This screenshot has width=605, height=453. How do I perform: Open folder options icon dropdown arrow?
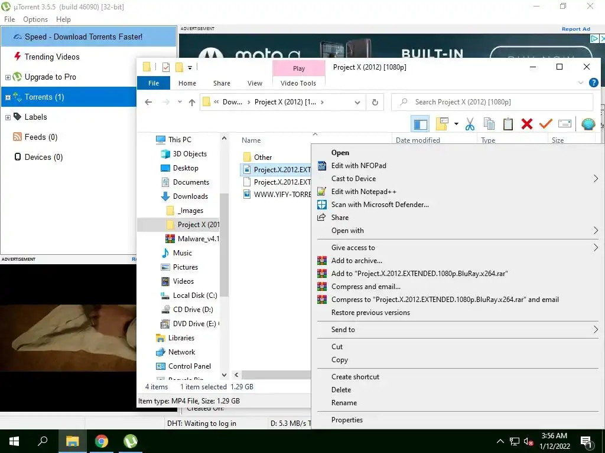point(456,124)
